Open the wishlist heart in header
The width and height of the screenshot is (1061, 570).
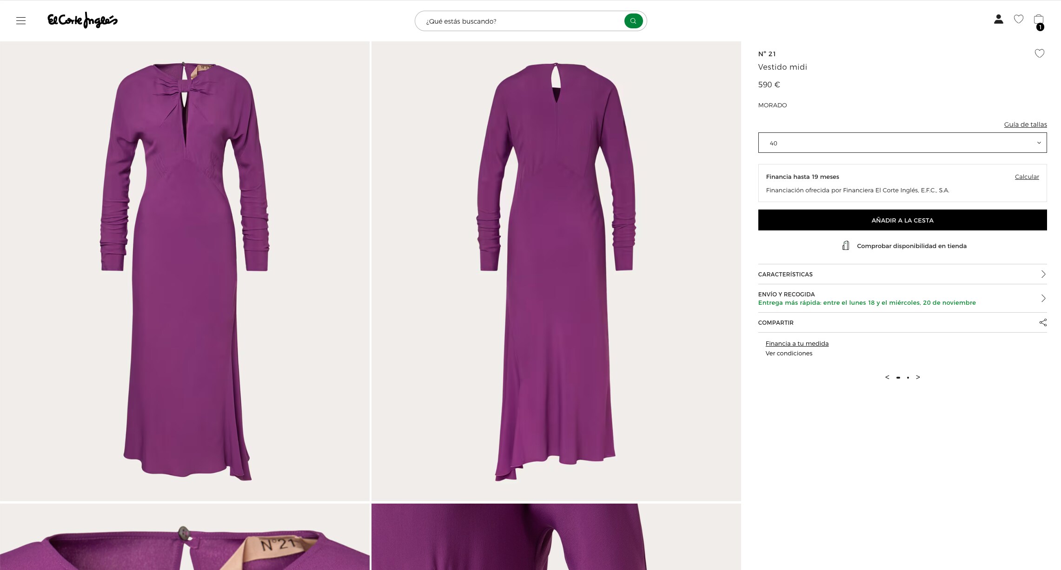tap(1019, 19)
